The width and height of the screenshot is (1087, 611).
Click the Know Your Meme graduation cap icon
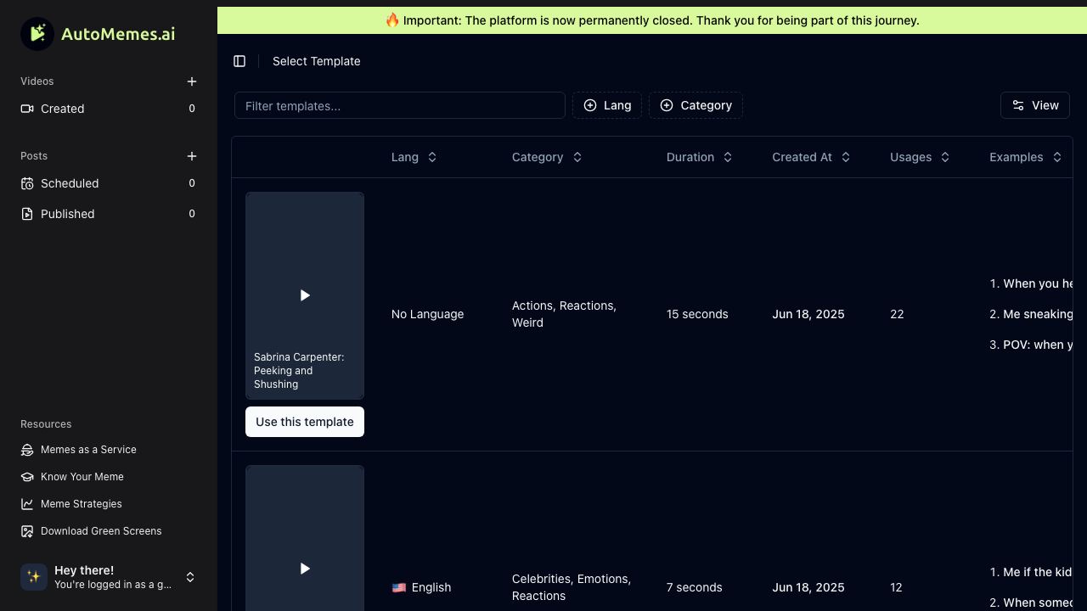coord(27,477)
